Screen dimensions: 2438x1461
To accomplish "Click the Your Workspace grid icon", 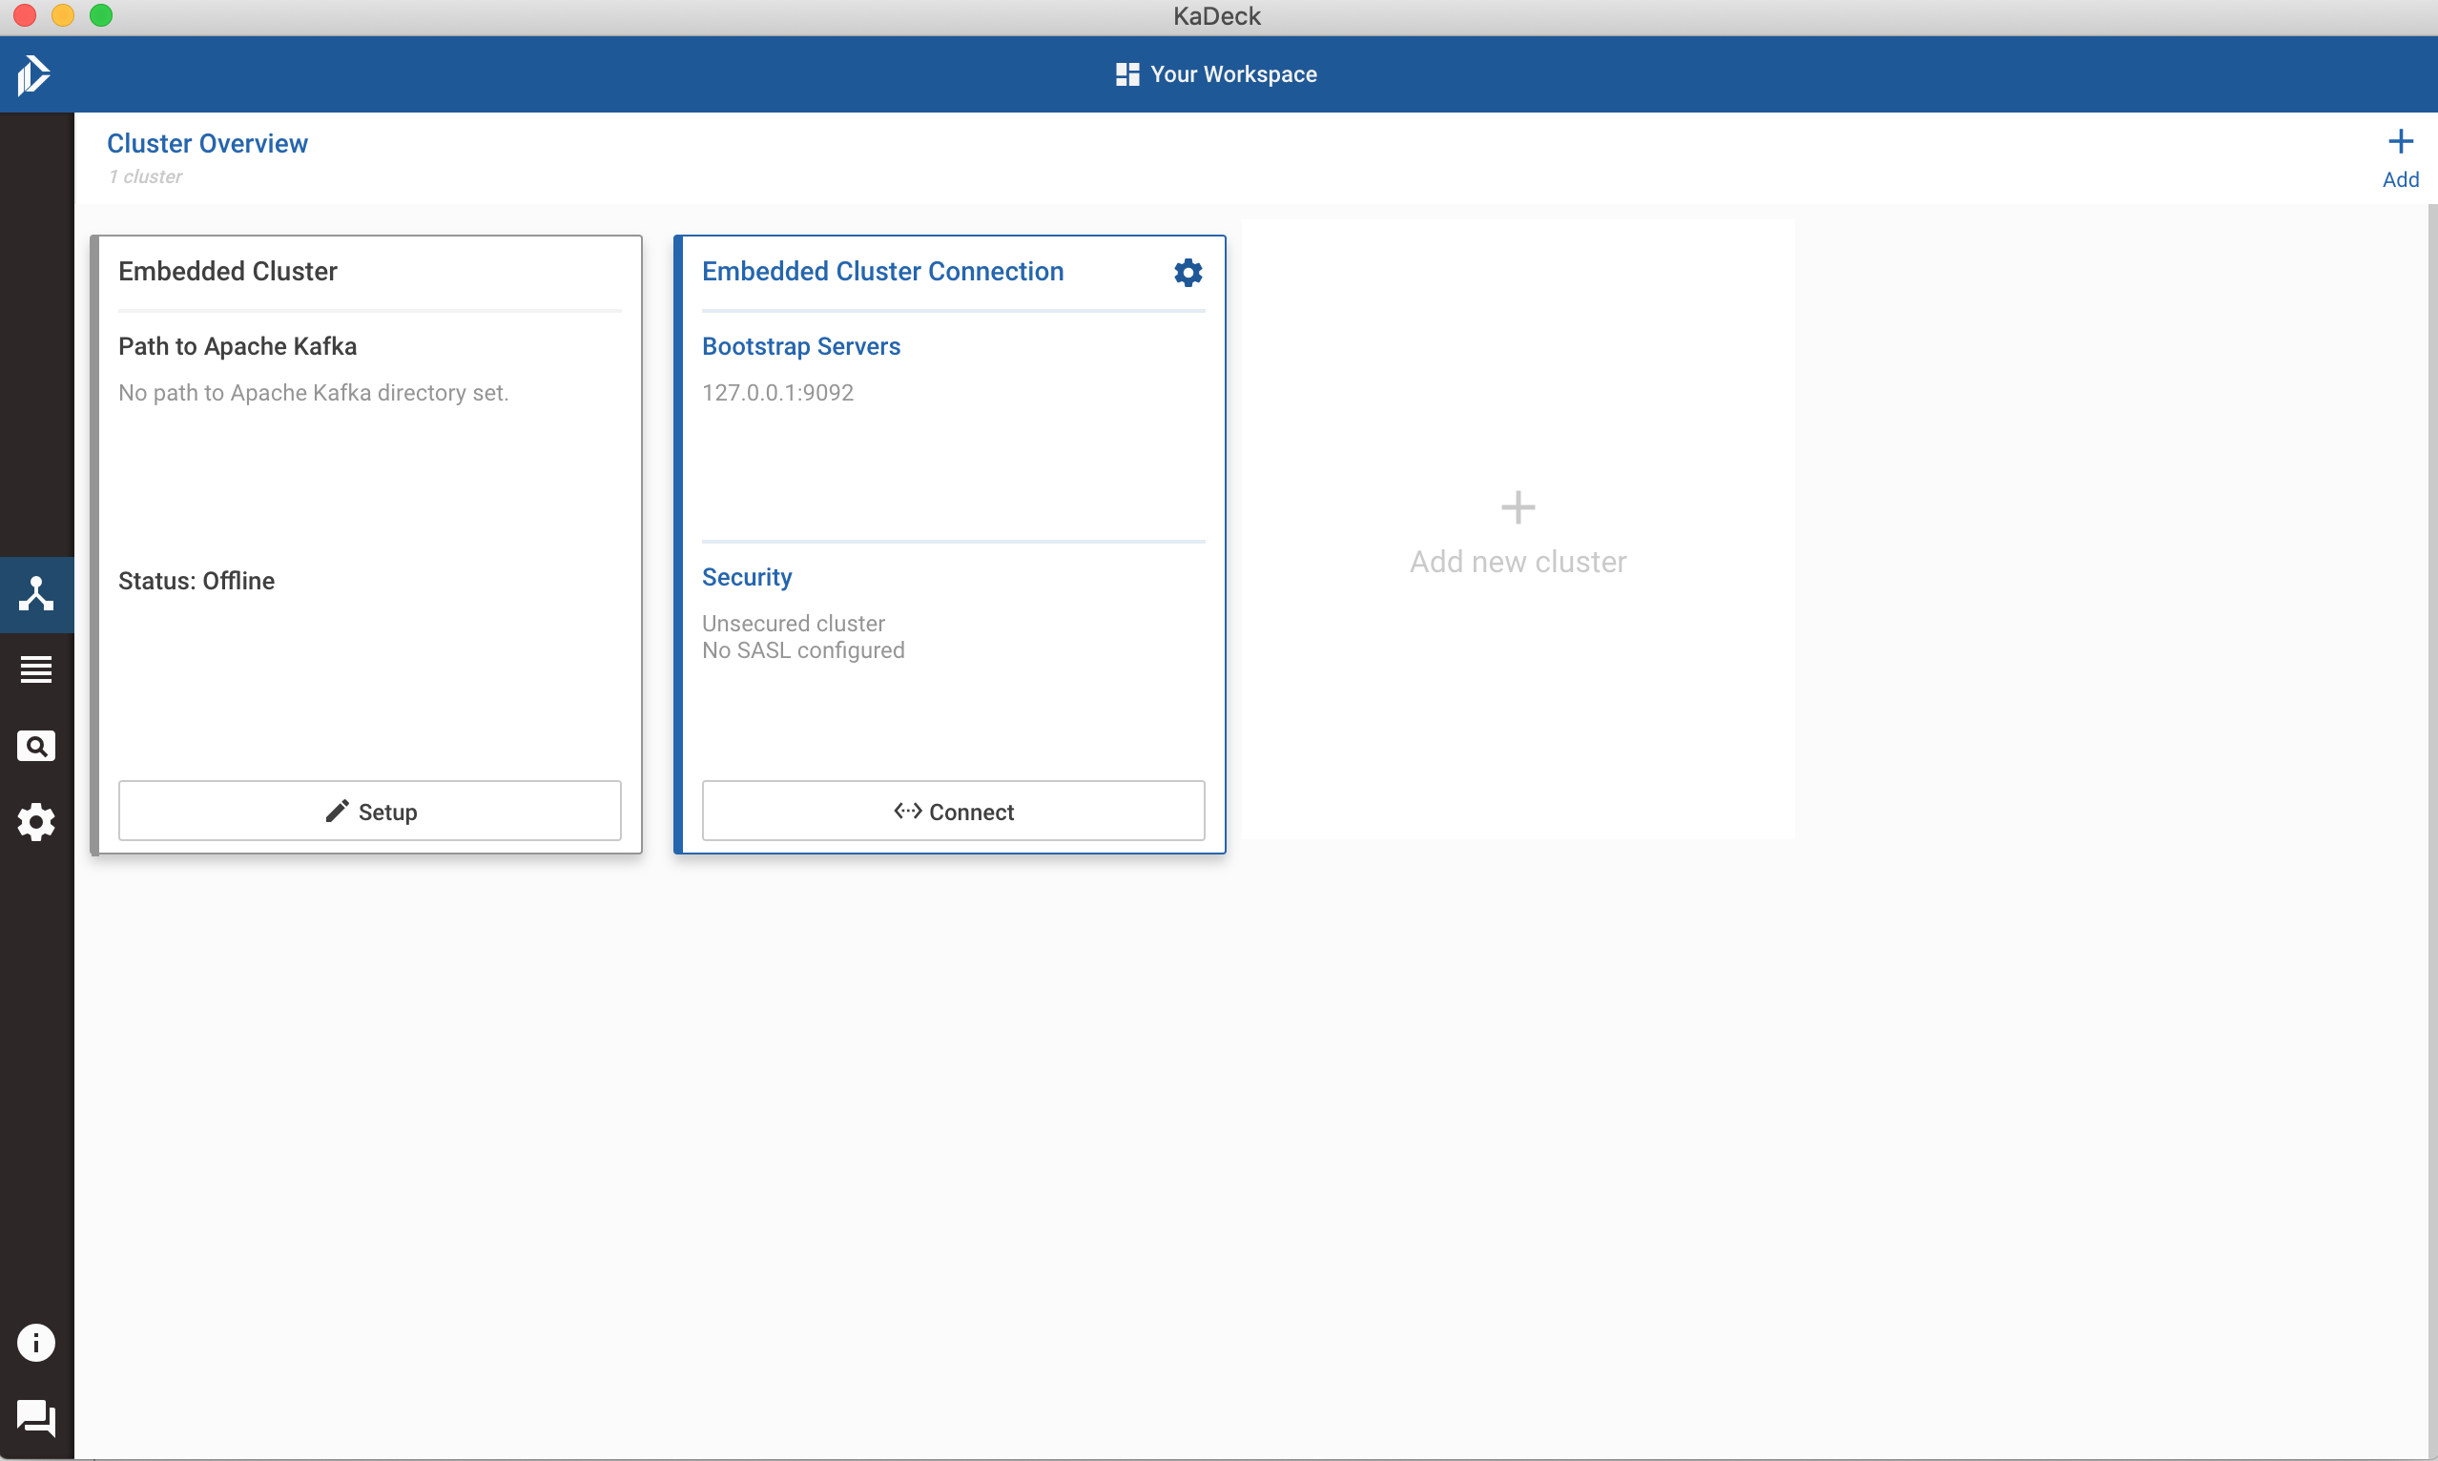I will [x=1126, y=74].
